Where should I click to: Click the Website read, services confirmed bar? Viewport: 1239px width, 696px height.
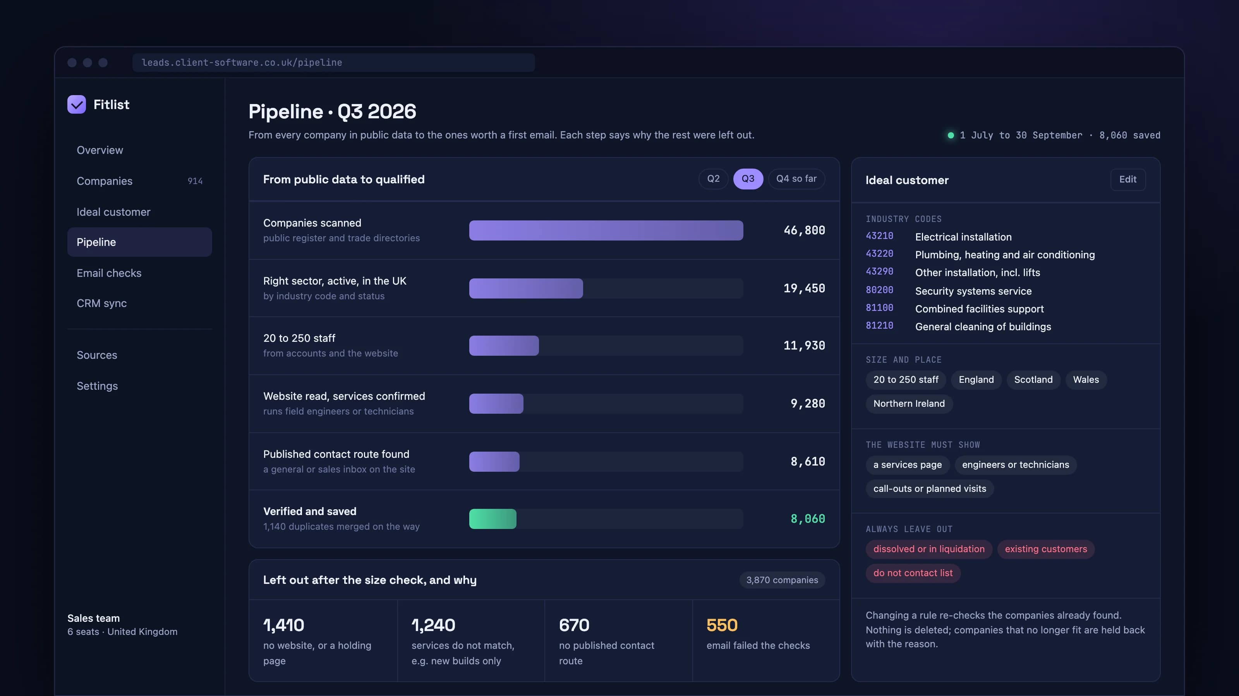496,403
